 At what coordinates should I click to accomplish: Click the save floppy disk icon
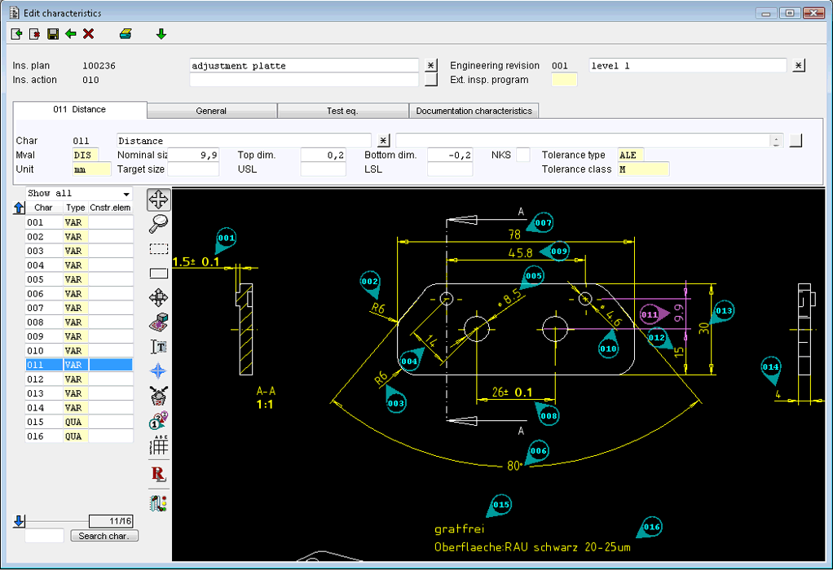(x=53, y=33)
